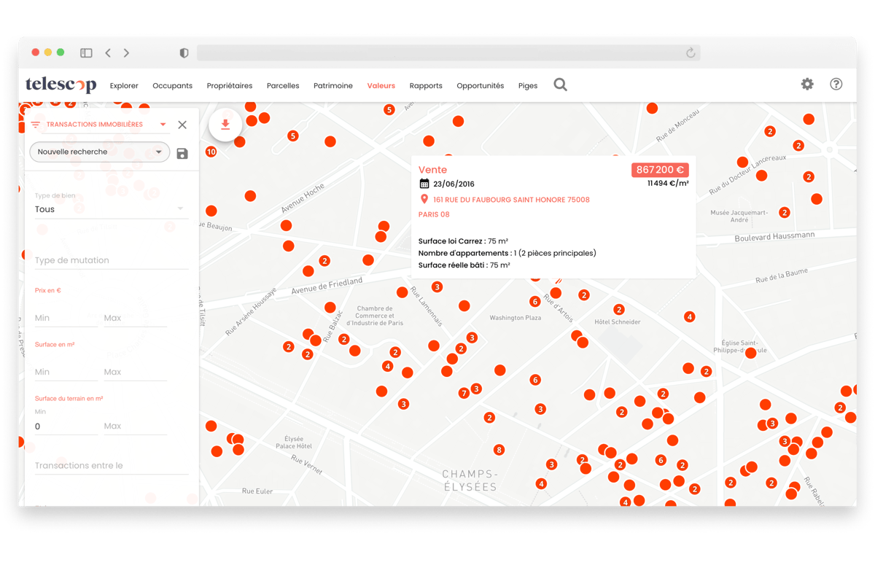
Task: Click the Rue de la Baume street label
Action: click(782, 276)
